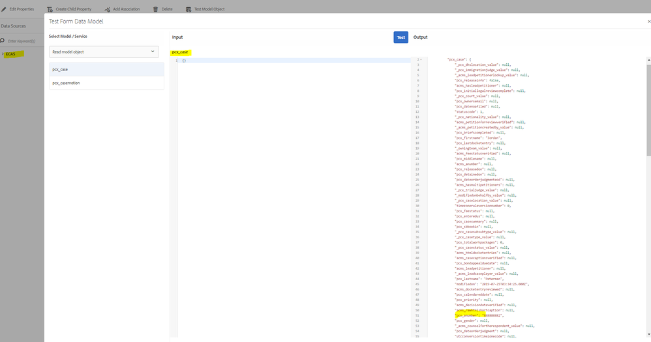Image resolution: width=651 pixels, height=342 pixels.
Task: Click the "pcx_releaseinfo": false output line
Action: (x=477, y=80)
